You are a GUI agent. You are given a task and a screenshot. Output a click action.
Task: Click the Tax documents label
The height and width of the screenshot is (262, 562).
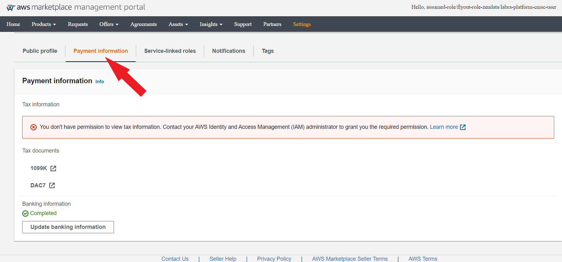(41, 151)
